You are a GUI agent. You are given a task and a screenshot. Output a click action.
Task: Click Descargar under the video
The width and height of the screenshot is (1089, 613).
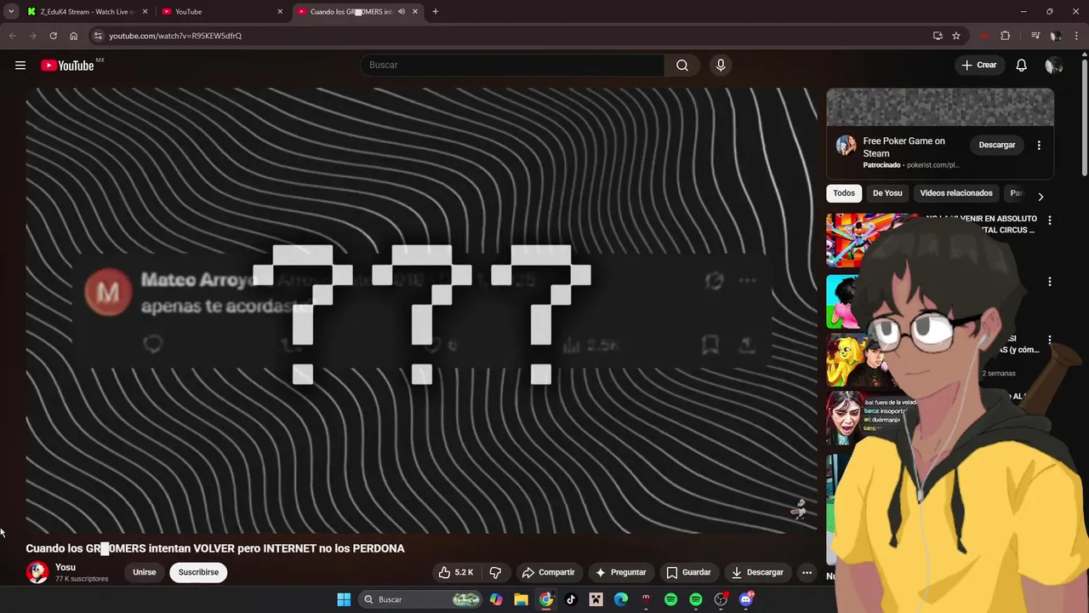757,572
